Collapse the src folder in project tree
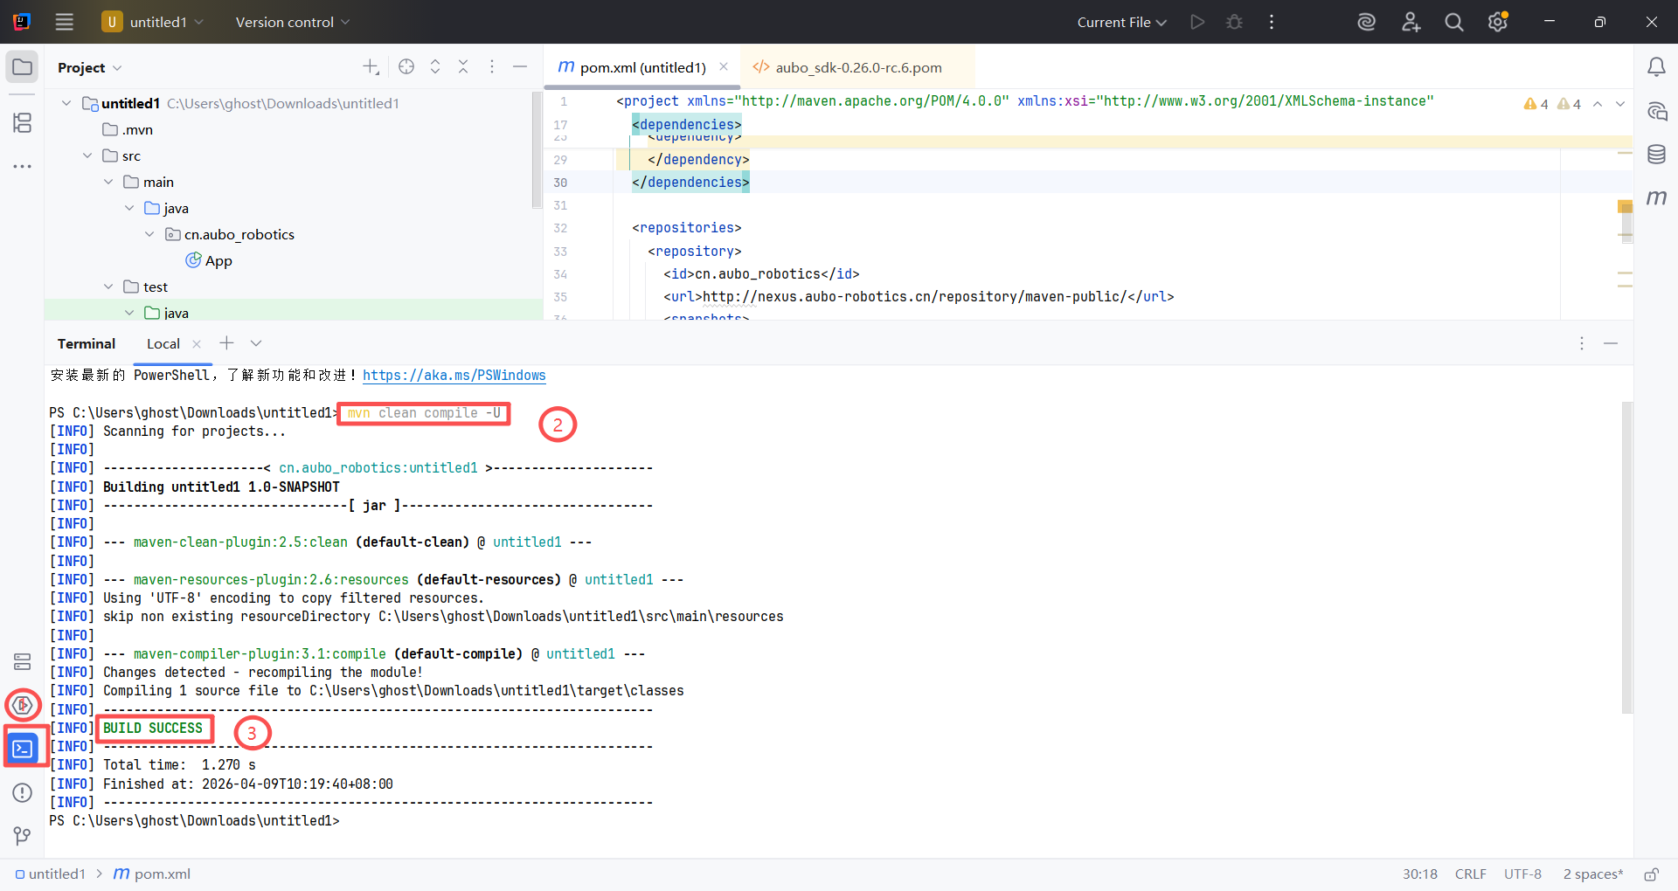 pyautogui.click(x=87, y=155)
